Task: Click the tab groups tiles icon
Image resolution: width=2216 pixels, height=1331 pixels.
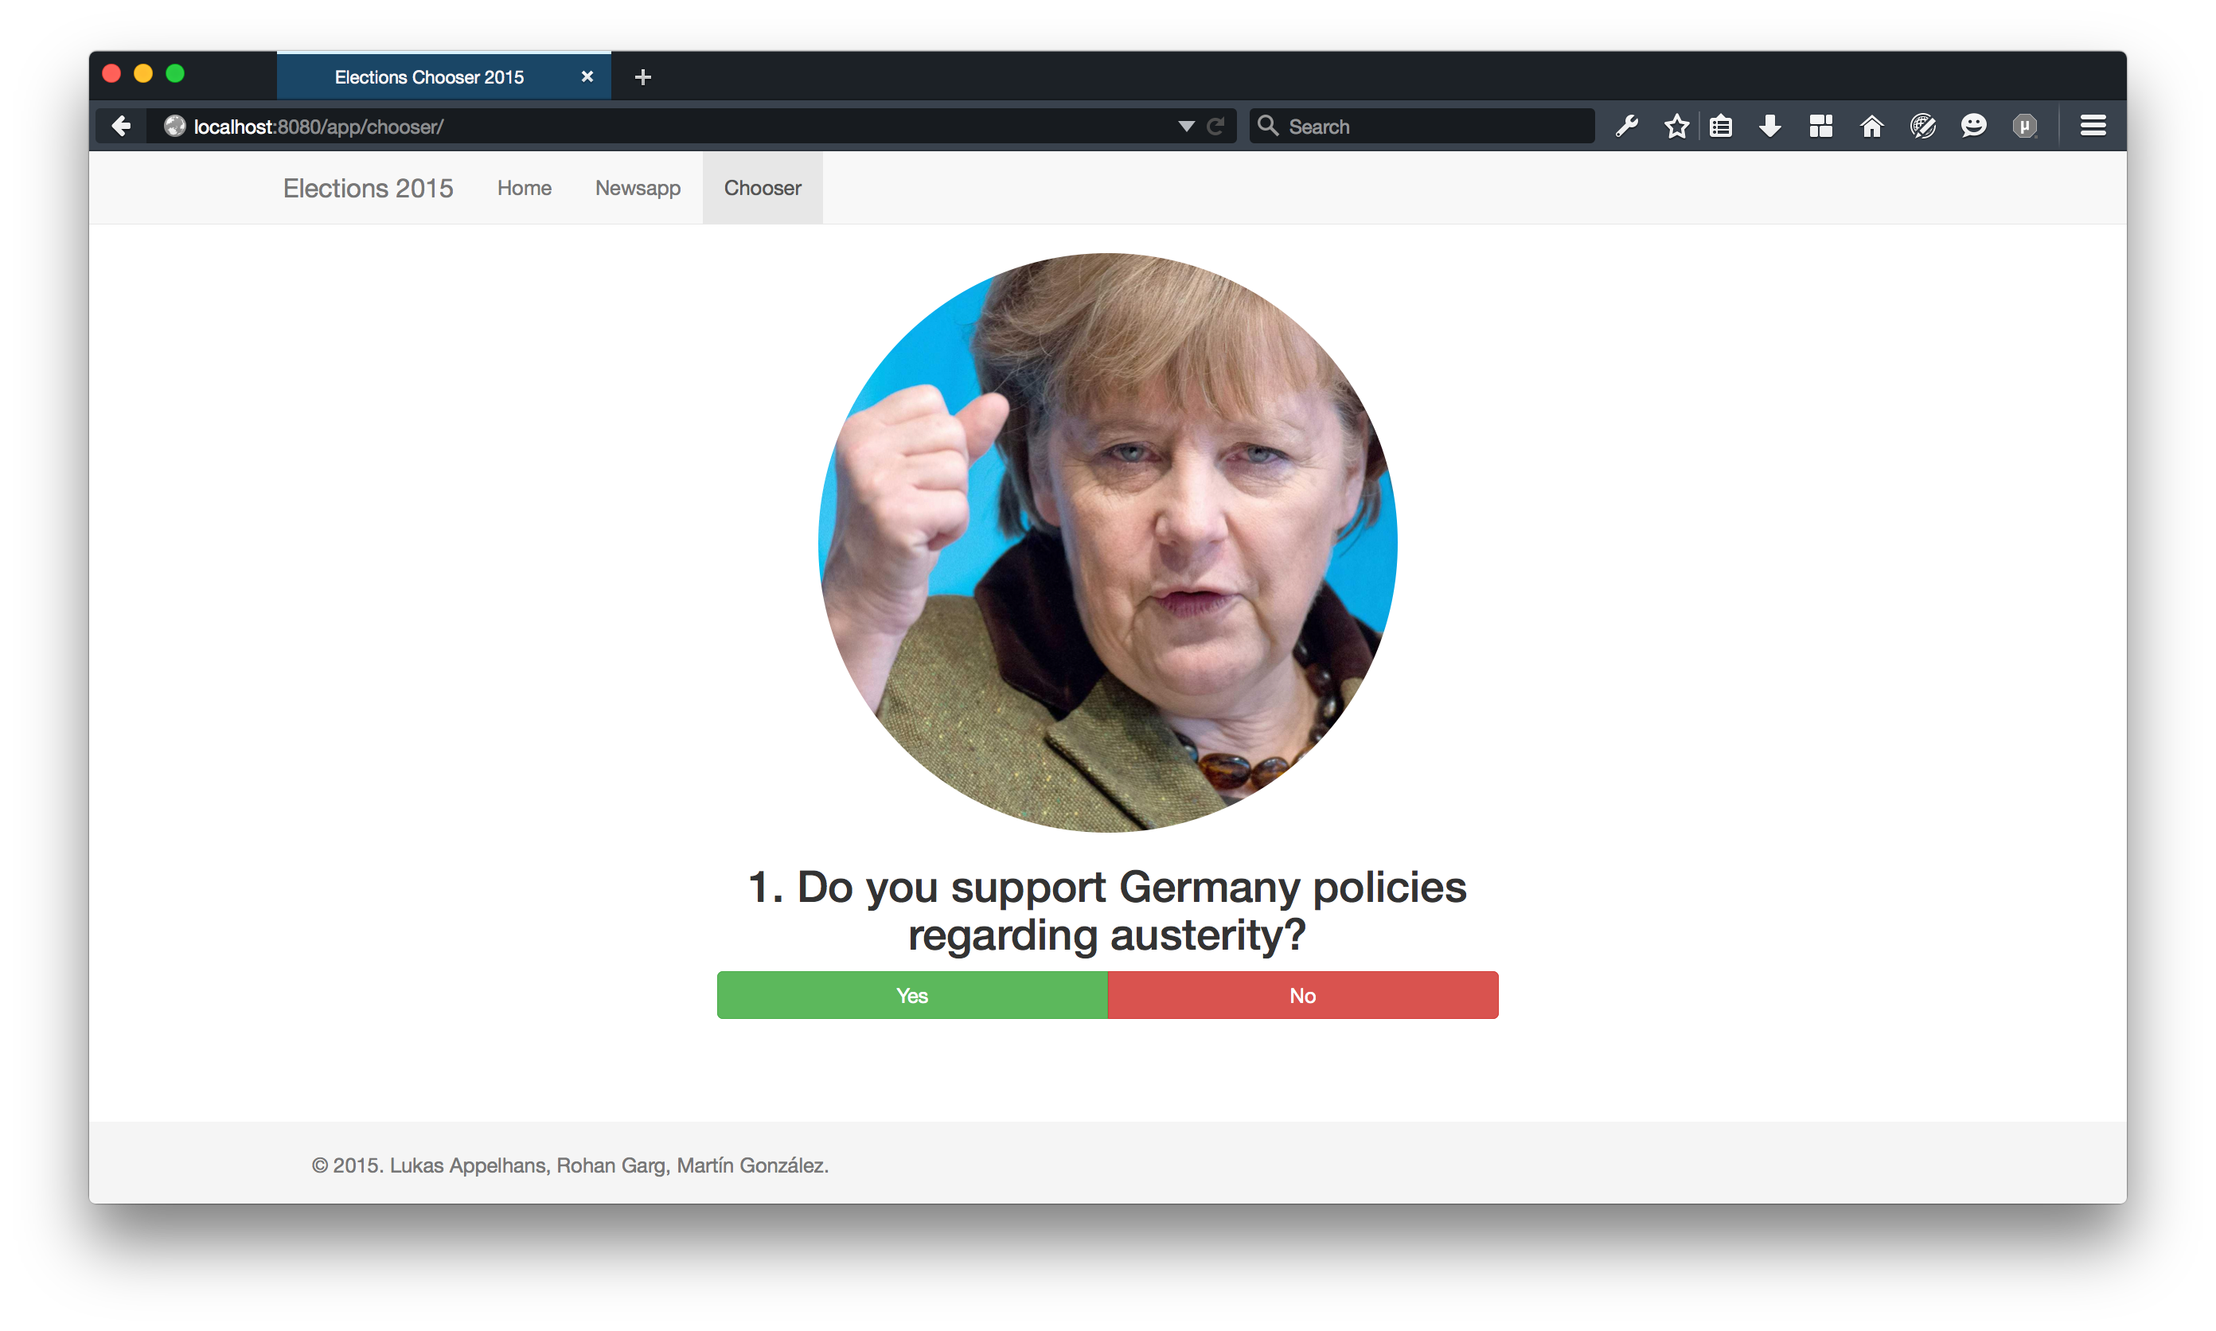Action: pyautogui.click(x=1820, y=127)
